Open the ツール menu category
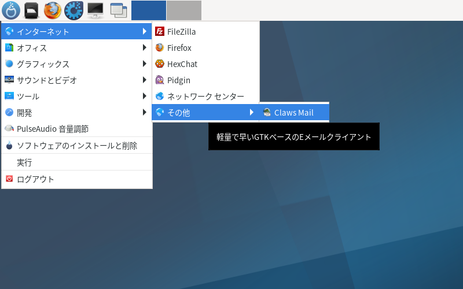Viewport: 463px width, 289px height. click(77, 96)
